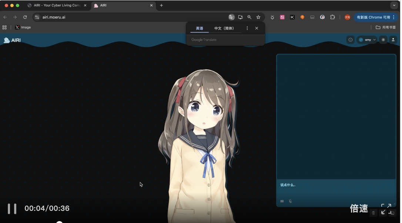The width and height of the screenshot is (402, 223).
Task: Toggle video fullscreen mode
Action: point(386,209)
